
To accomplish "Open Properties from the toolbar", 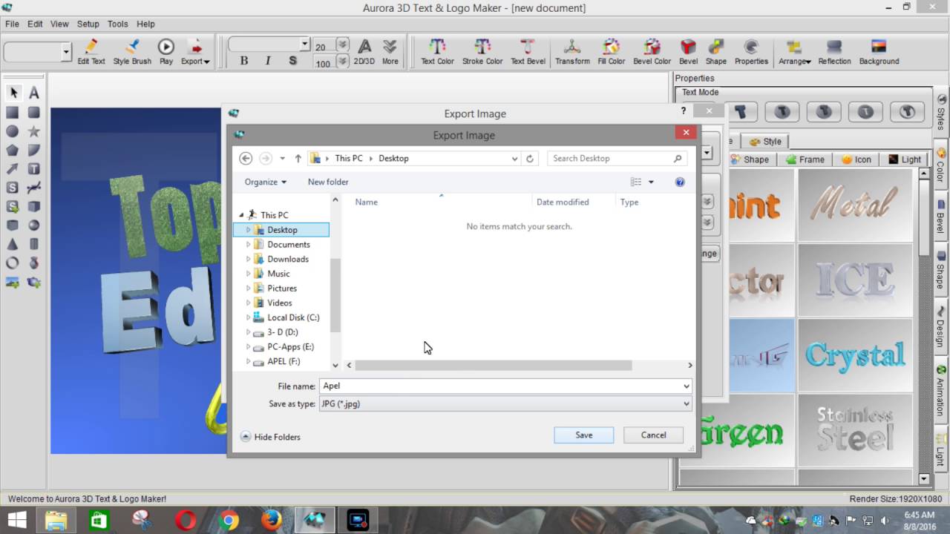I will click(751, 53).
